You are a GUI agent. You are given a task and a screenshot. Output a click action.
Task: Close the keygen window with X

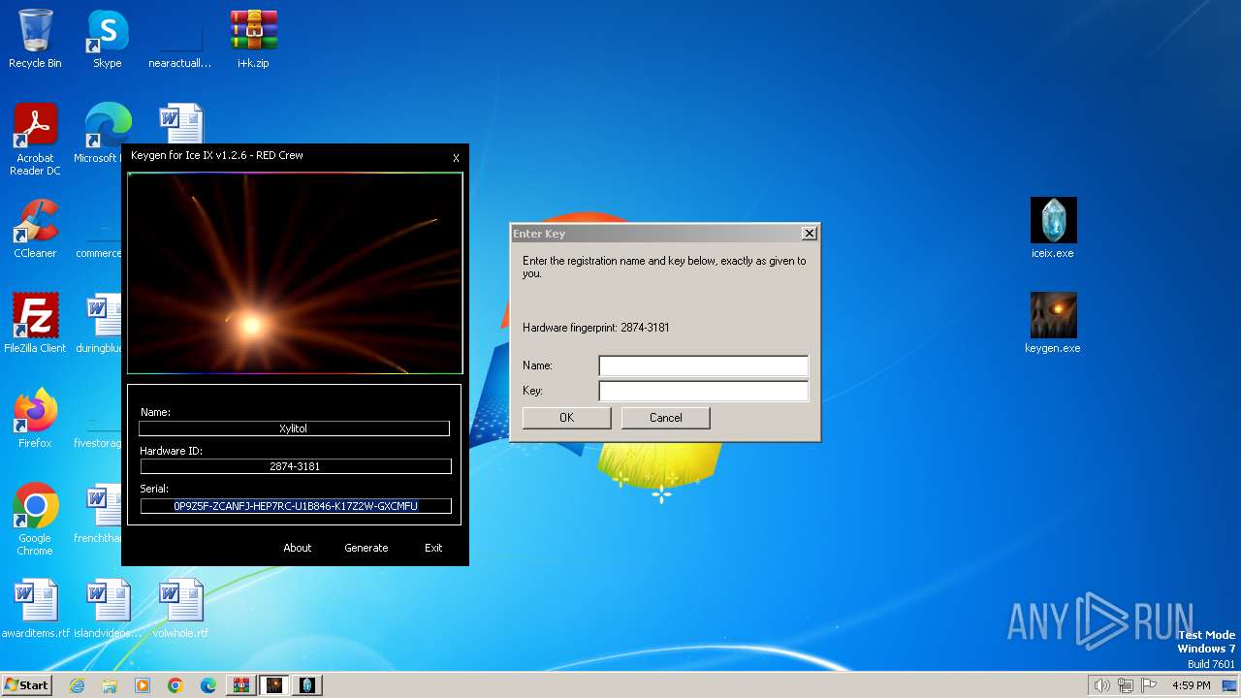click(x=456, y=158)
